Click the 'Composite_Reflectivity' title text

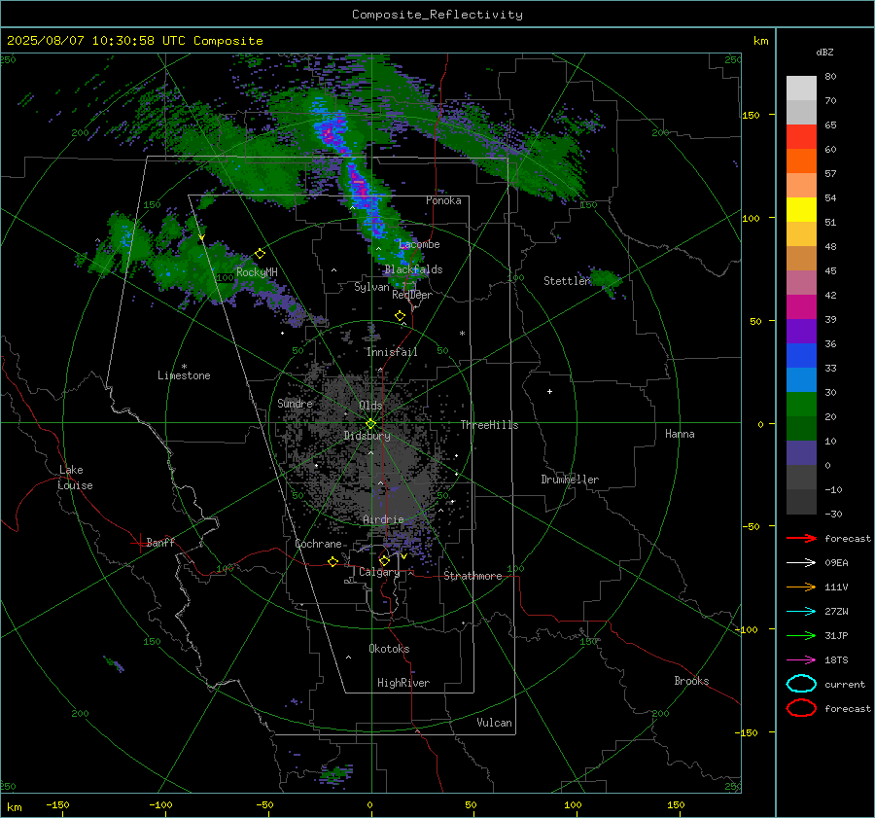coord(437,15)
